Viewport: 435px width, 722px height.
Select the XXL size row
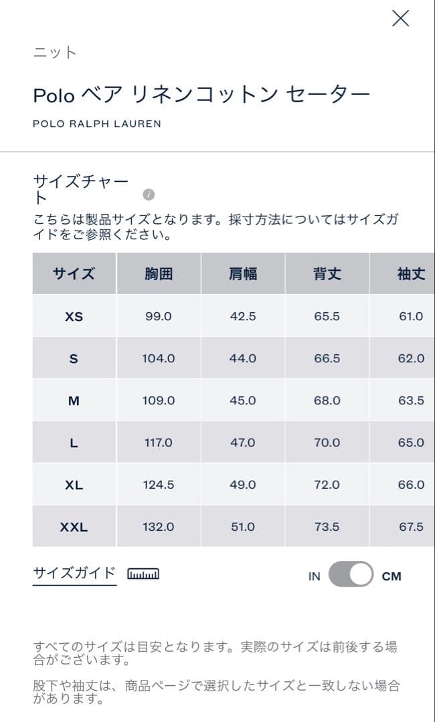(74, 527)
